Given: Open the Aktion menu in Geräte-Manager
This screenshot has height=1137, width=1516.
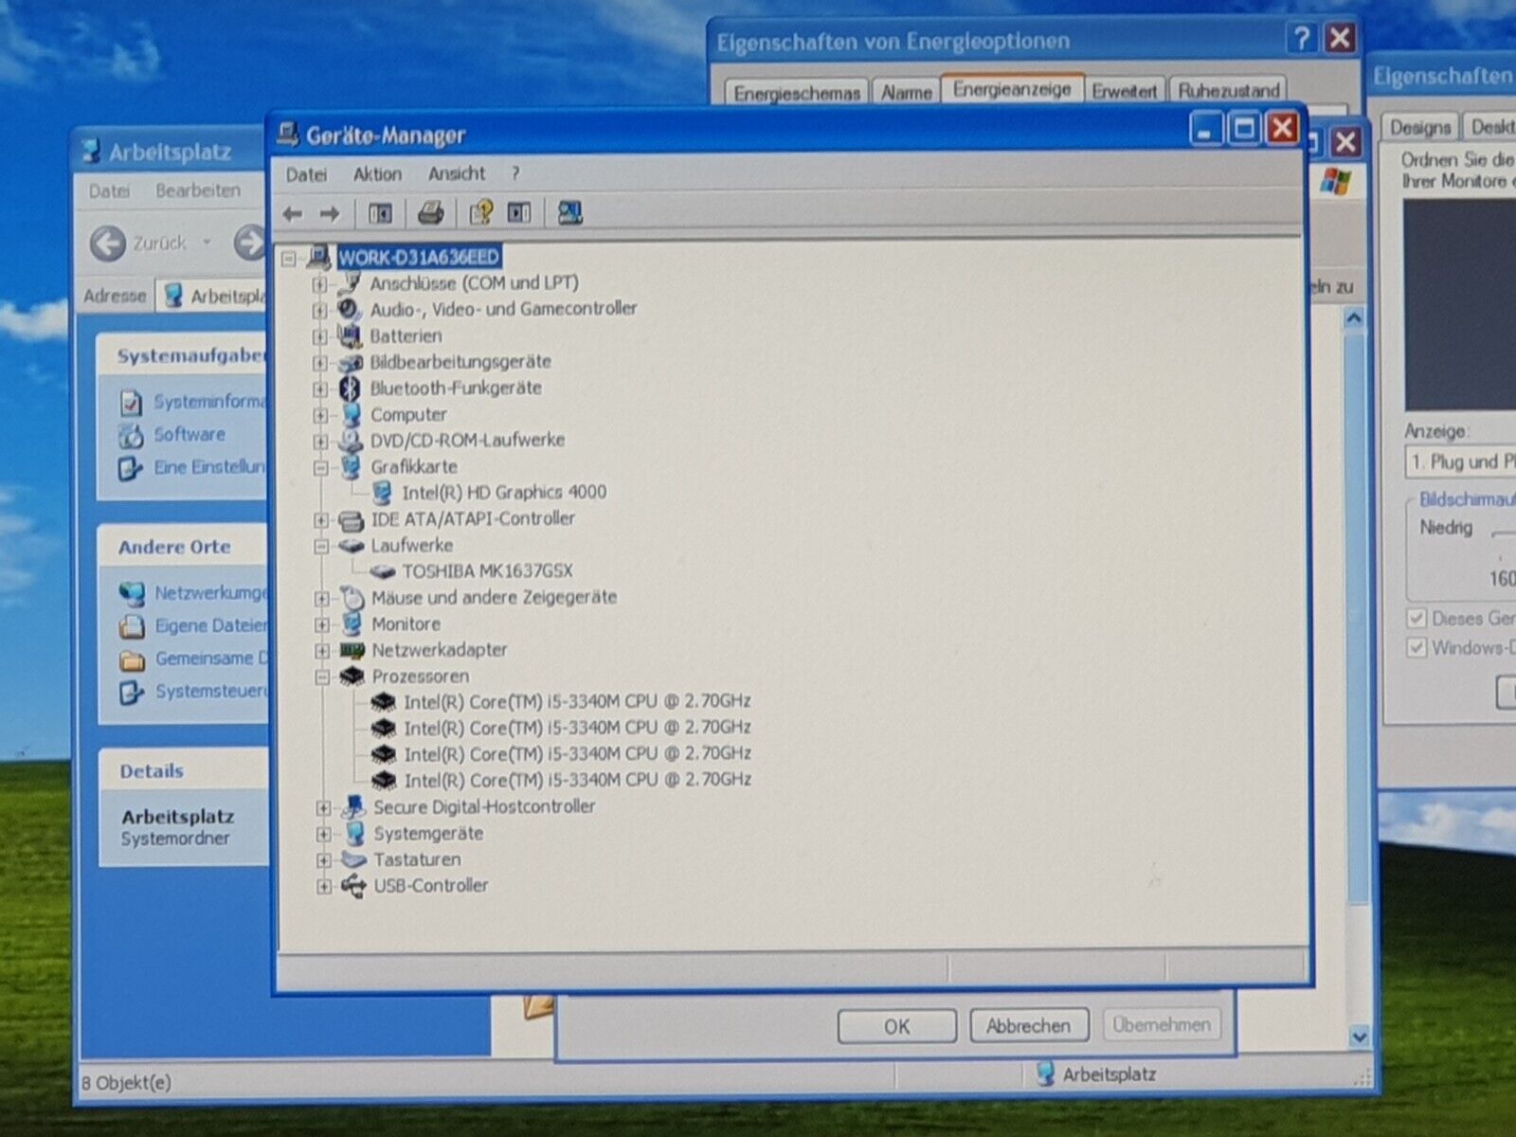Looking at the screenshot, I should [x=377, y=174].
